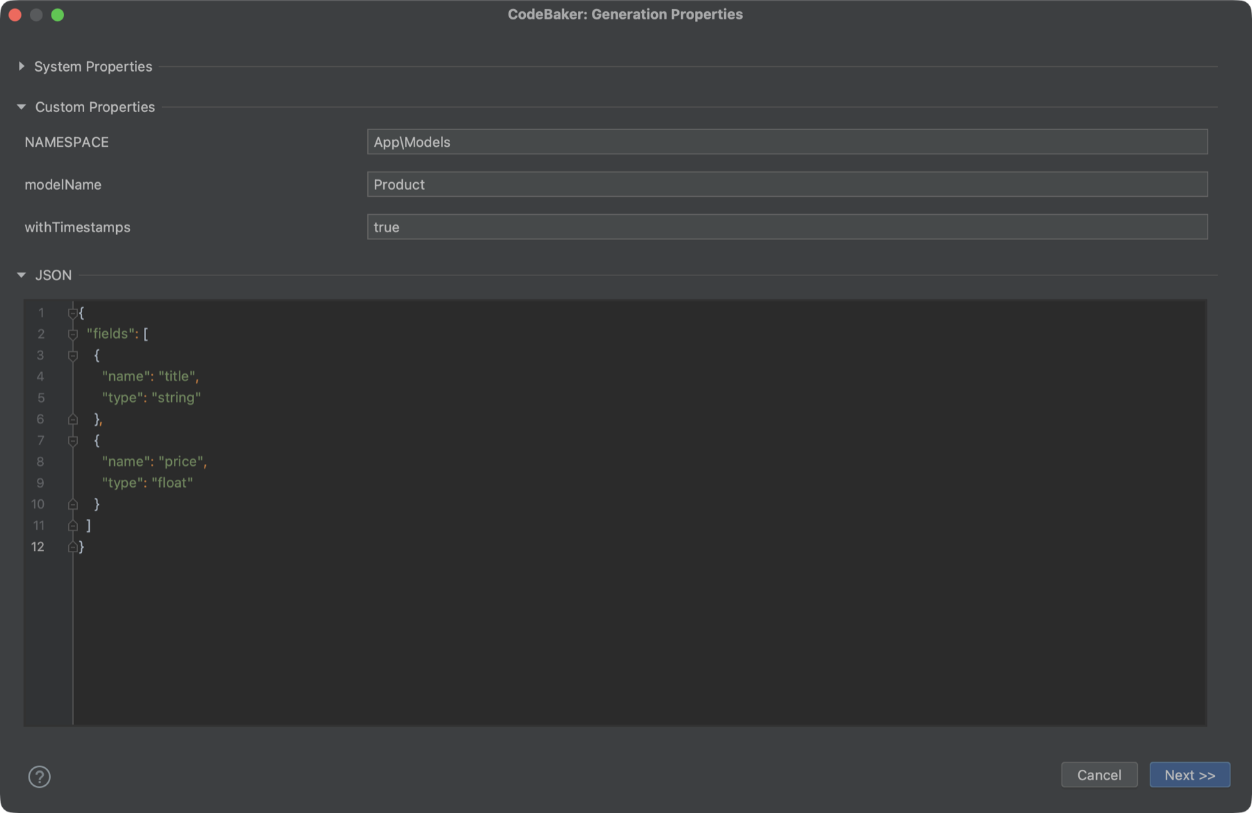Click the green zoom window button
1252x813 pixels.
[58, 15]
